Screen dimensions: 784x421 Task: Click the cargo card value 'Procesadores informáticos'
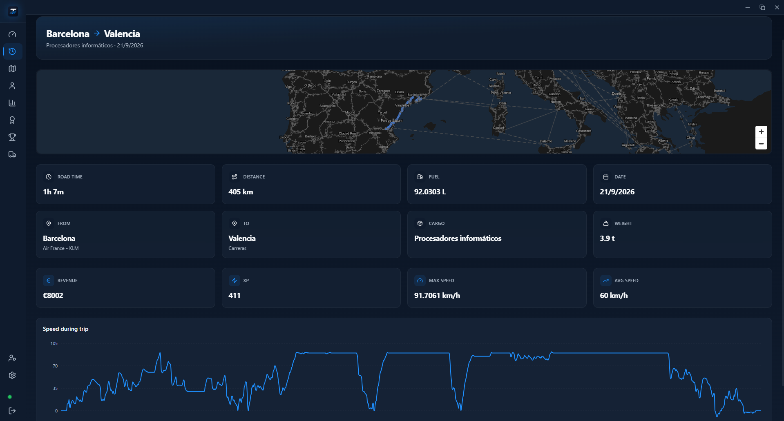point(458,238)
